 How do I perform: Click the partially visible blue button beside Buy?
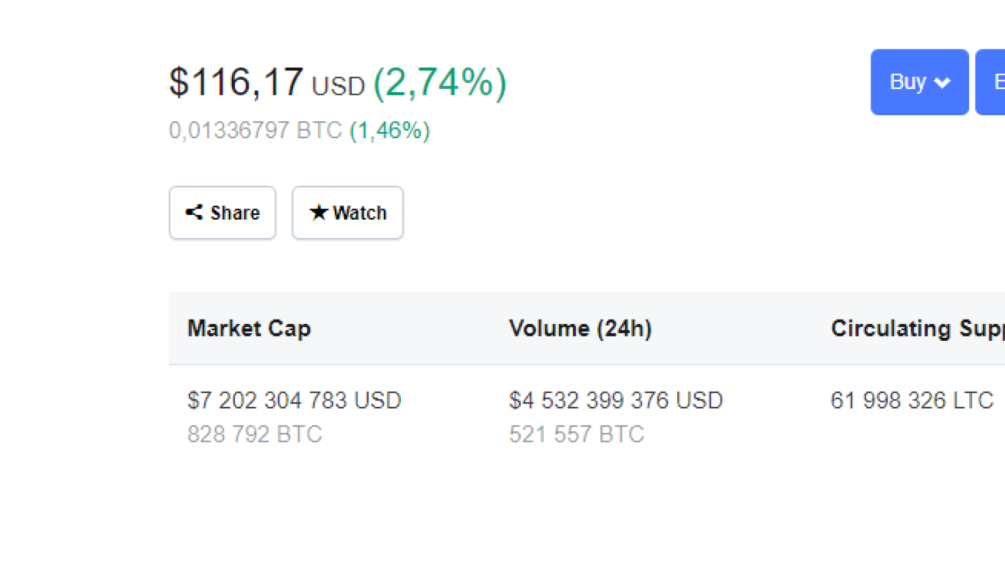(991, 82)
